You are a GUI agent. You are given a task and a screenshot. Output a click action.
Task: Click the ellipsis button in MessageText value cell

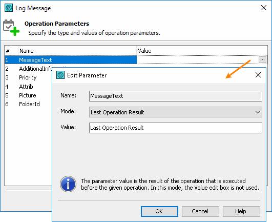pyautogui.click(x=262, y=59)
